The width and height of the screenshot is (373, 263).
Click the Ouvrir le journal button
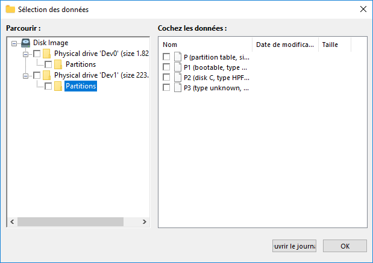[294, 246]
